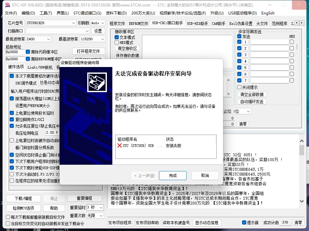Click 取消 in the driver wizard
The width and height of the screenshot is (309, 231).
pos(205,176)
